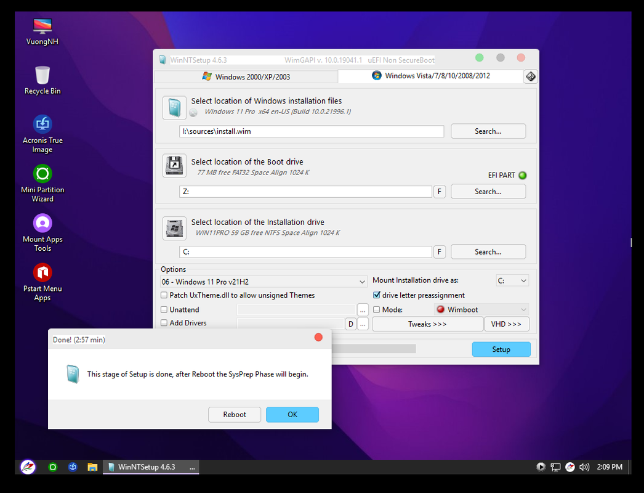Open the VuongNH desktop icon
Viewport: 644px width, 493px height.
[x=42, y=31]
